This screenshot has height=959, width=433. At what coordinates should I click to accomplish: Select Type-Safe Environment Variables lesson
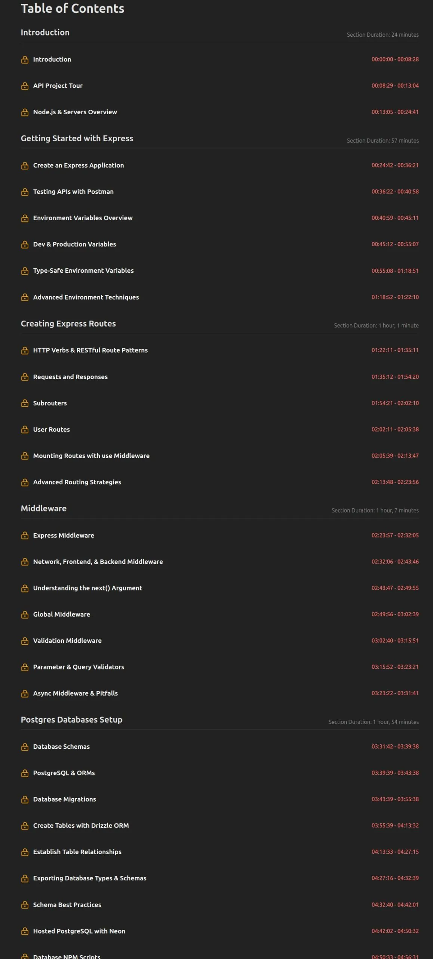83,270
